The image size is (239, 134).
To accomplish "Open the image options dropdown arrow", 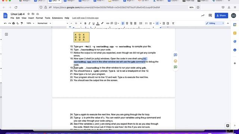I will [118, 23].
